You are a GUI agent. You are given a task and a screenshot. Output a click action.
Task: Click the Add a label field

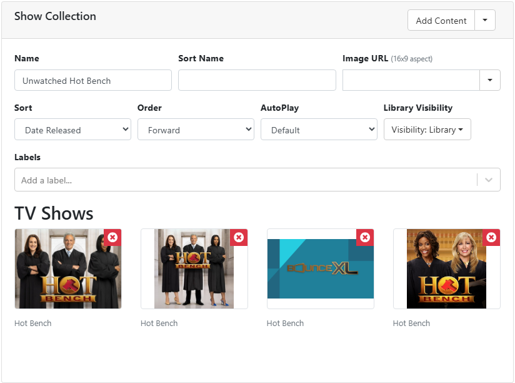(244, 180)
